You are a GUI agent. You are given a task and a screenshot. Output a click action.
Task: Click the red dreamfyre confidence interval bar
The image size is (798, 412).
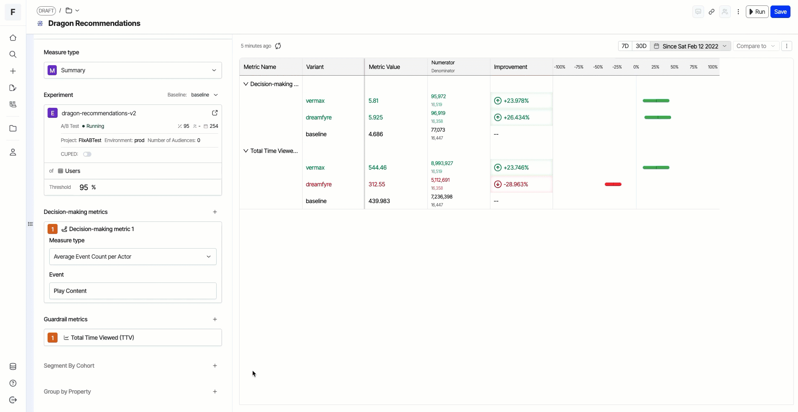(613, 184)
